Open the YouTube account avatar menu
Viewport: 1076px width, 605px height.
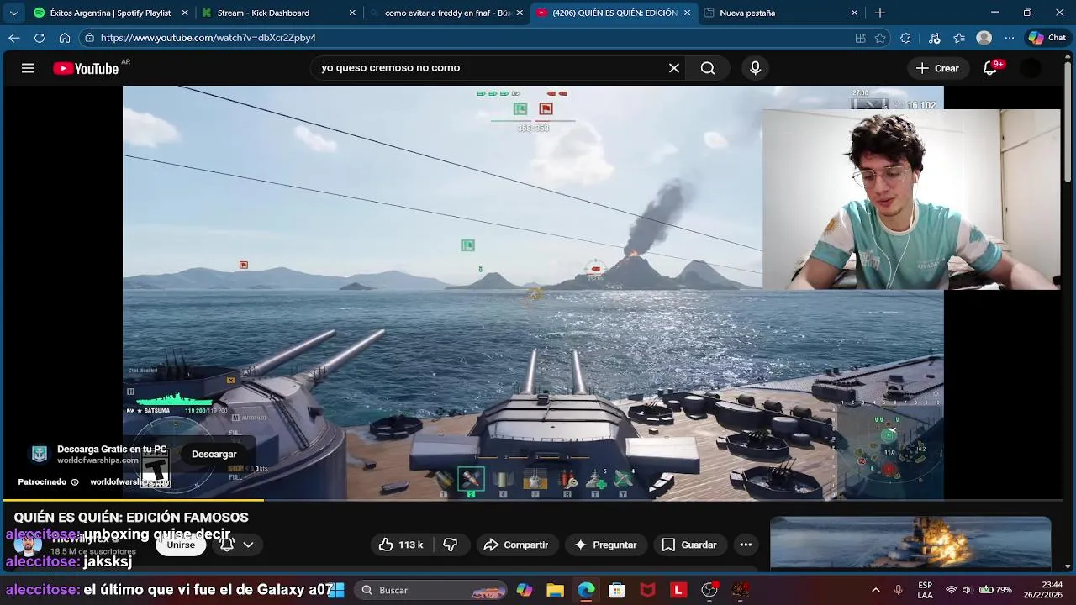pyautogui.click(x=1031, y=68)
